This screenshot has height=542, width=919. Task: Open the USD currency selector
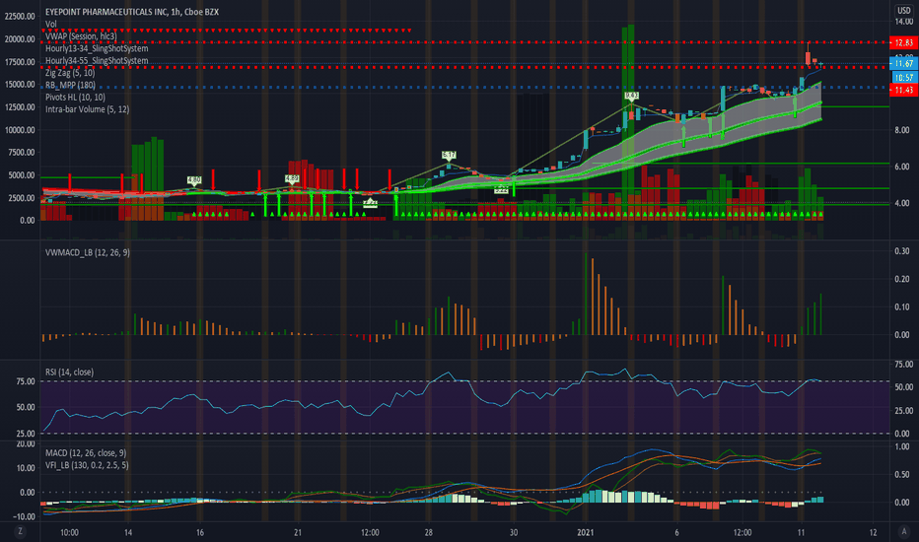pyautogui.click(x=904, y=10)
